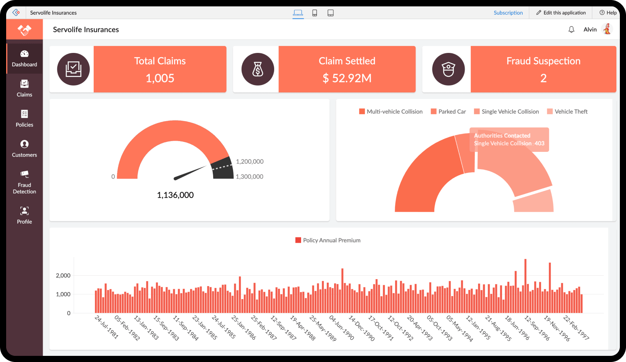Toggle Parked Car legend series
Viewport: 626px width, 362px height.
pyautogui.click(x=448, y=112)
